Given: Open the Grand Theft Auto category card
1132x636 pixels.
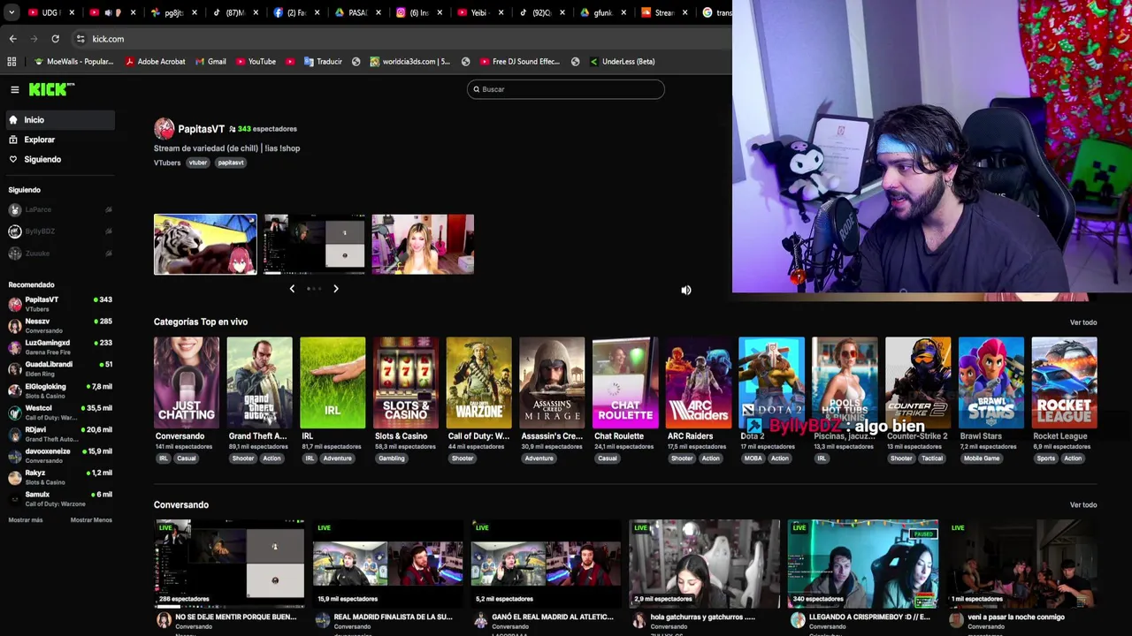Looking at the screenshot, I should click(x=259, y=382).
